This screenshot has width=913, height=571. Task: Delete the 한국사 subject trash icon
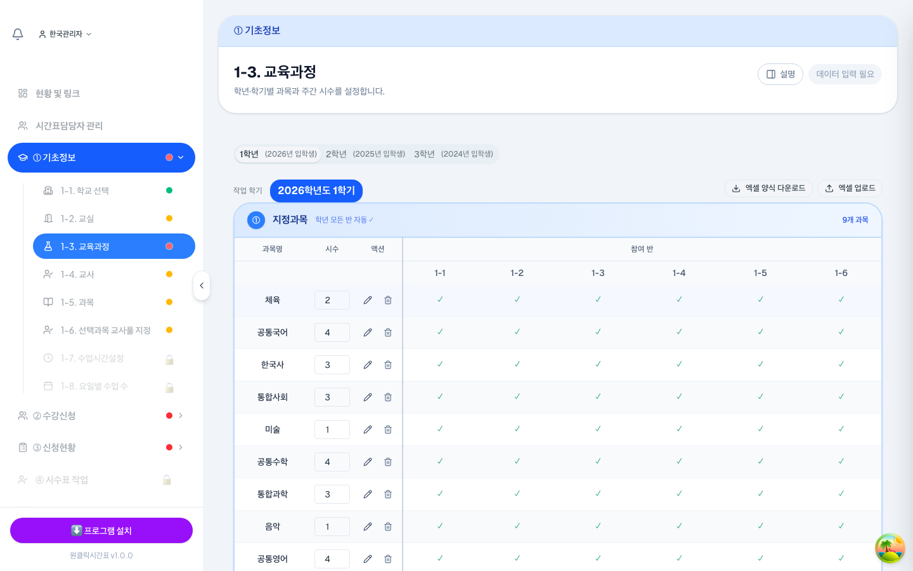[x=388, y=365]
